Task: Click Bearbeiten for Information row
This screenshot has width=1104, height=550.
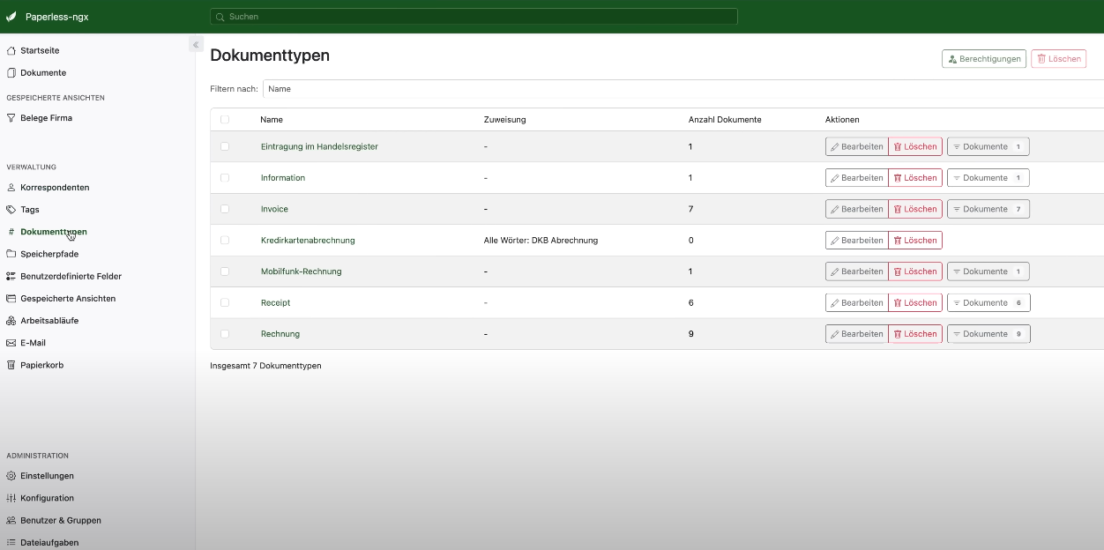Action: coord(857,177)
